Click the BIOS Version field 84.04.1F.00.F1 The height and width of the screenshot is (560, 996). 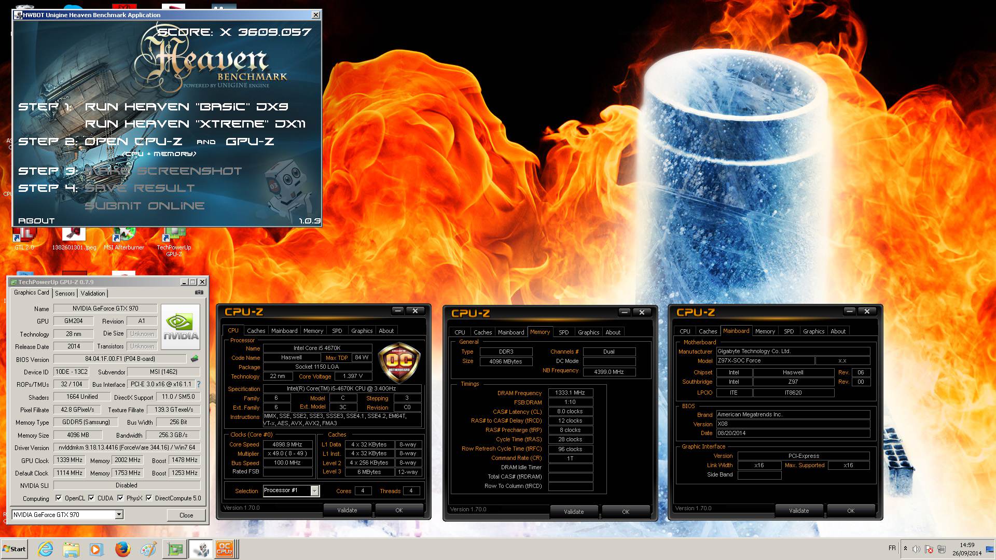pyautogui.click(x=120, y=359)
